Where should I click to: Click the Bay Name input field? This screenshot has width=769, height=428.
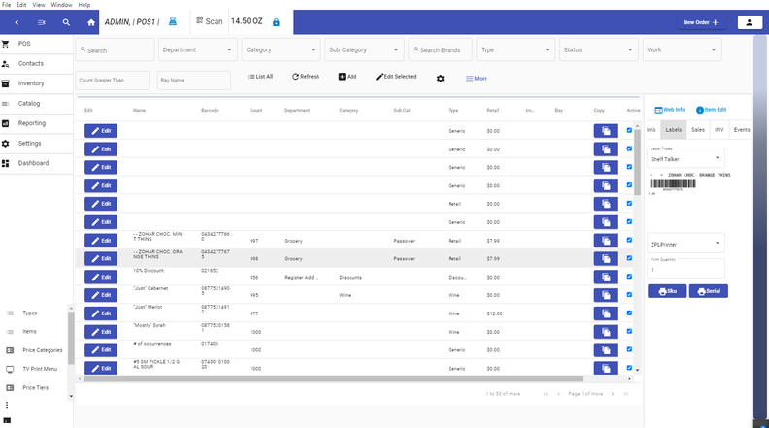tap(194, 81)
